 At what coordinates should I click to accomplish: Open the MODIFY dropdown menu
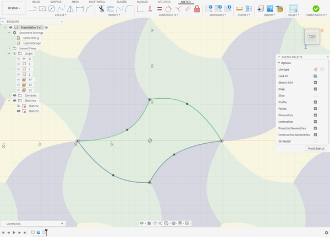pos(114,15)
